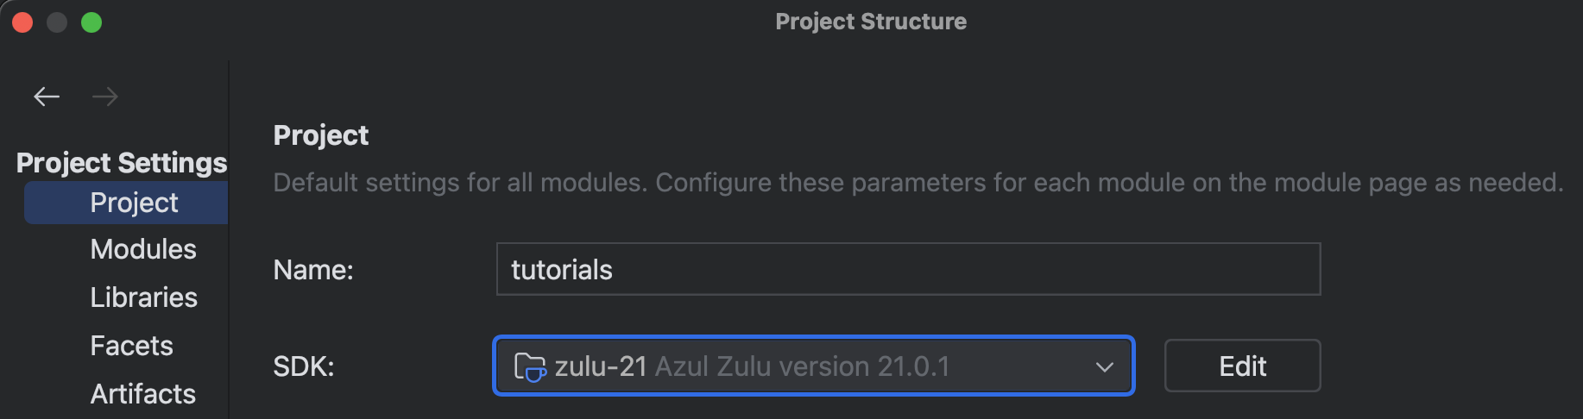Open the SDK combo box showing zulu-21
This screenshot has width=1583, height=419.
(813, 366)
